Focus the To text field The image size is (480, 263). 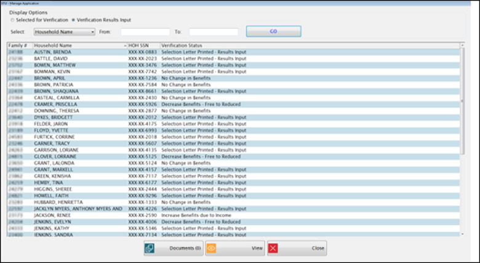[214, 31]
